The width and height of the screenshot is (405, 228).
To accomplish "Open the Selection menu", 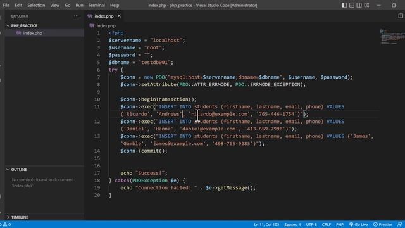I will point(36,5).
